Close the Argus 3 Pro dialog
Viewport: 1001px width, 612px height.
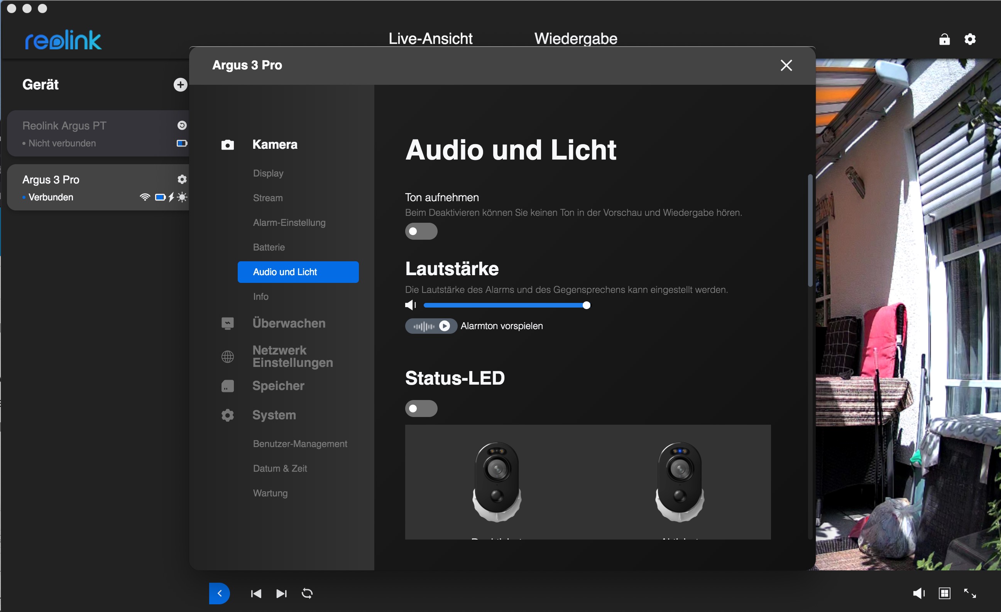point(786,66)
